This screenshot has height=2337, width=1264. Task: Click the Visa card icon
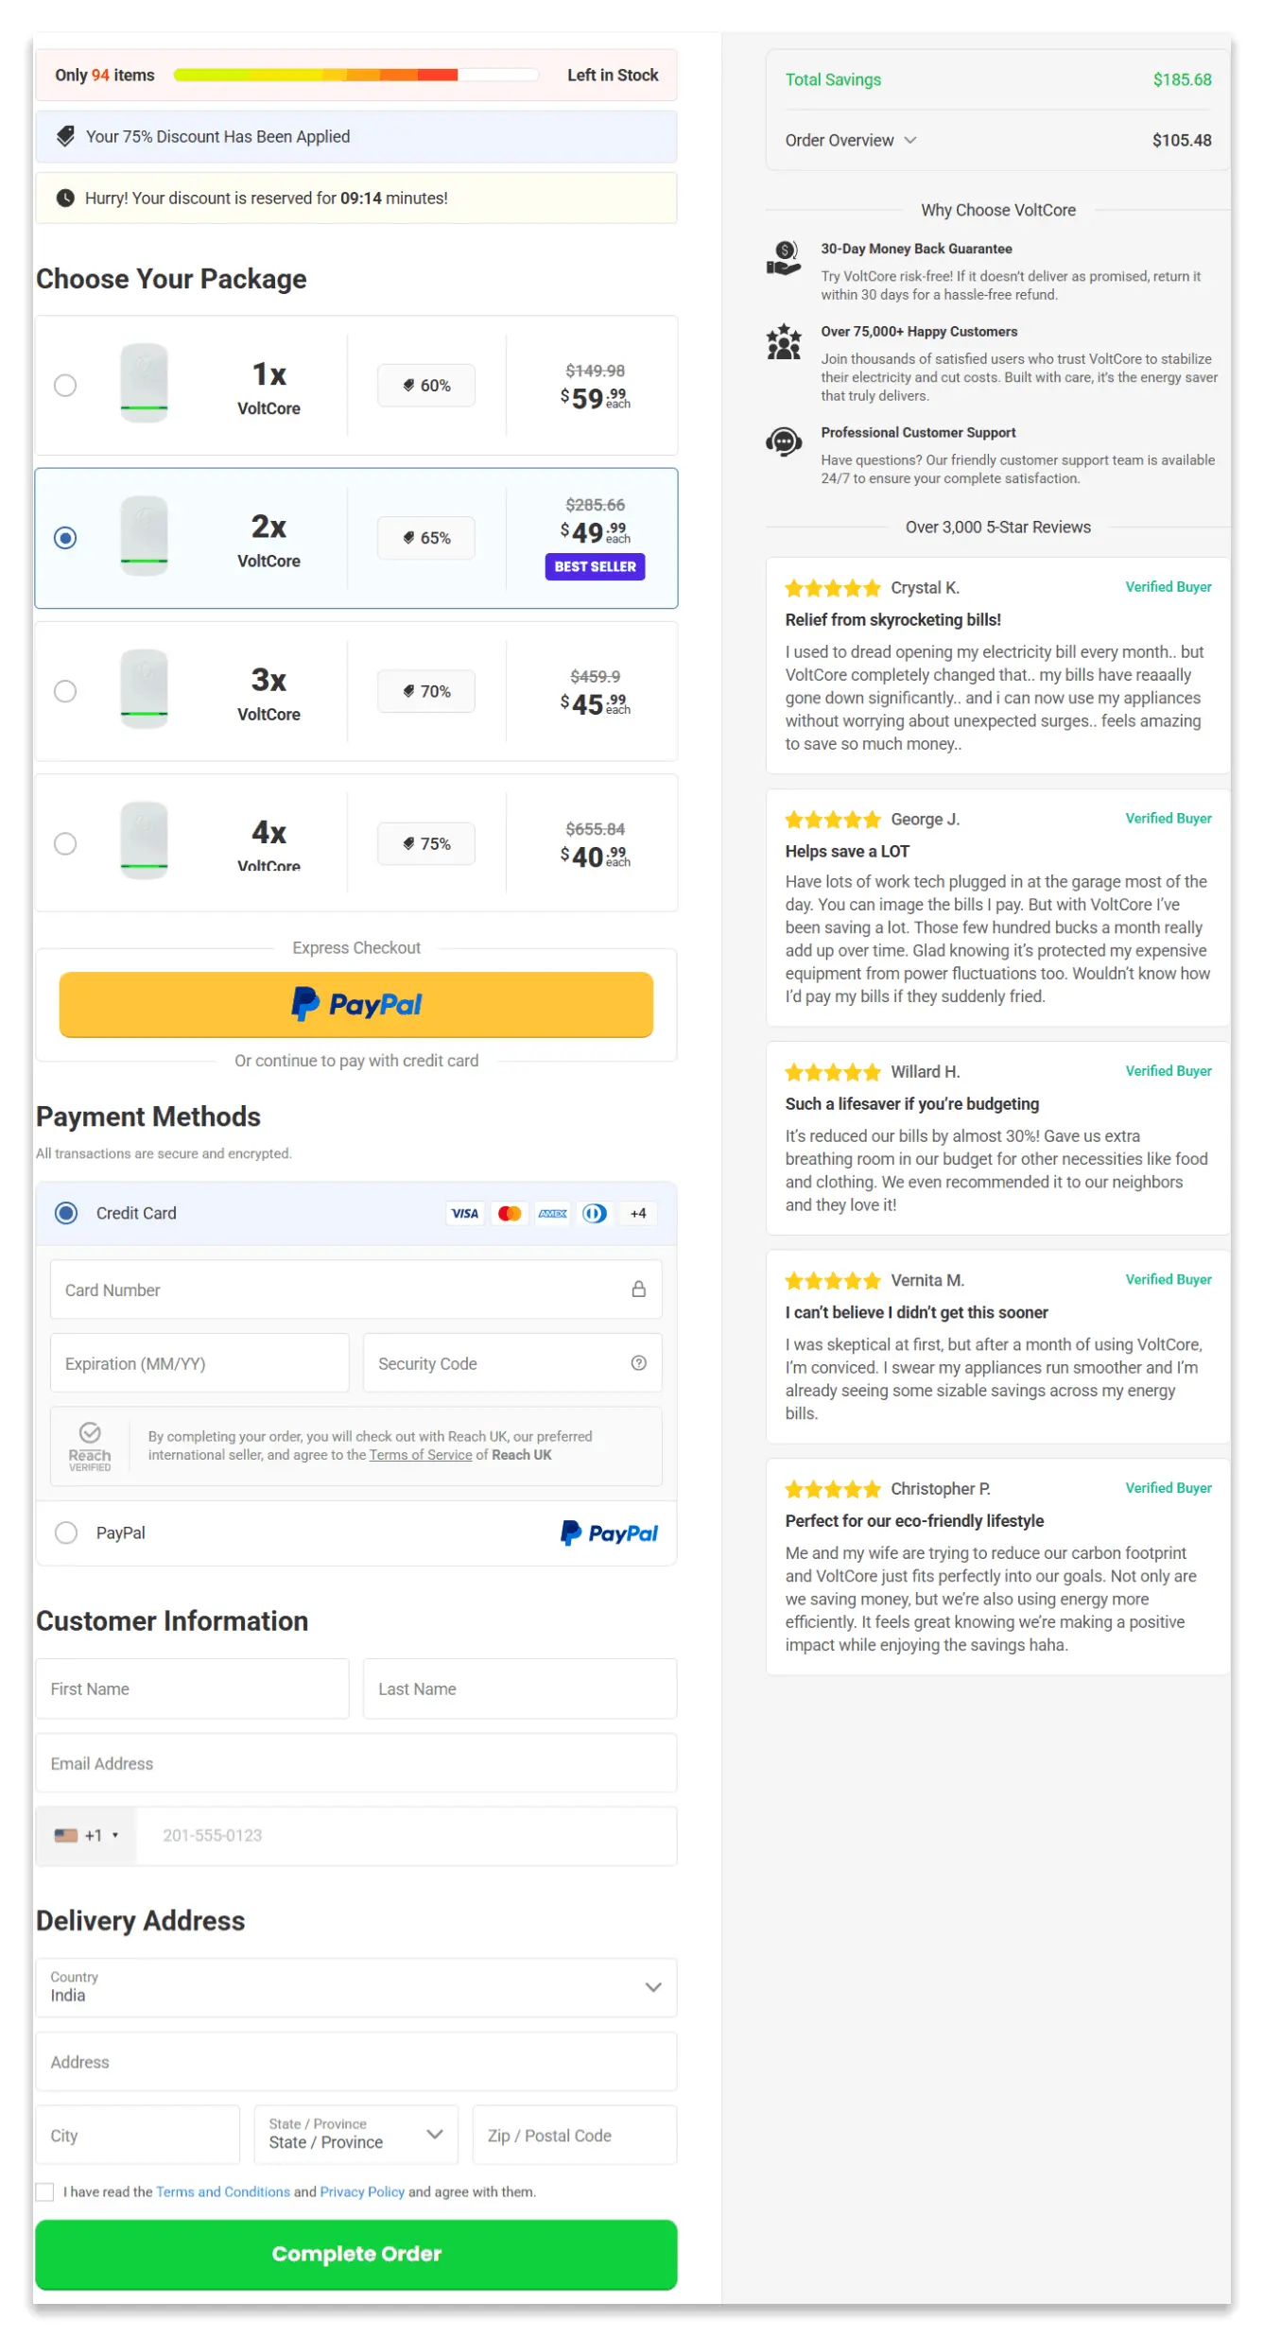464,1213
